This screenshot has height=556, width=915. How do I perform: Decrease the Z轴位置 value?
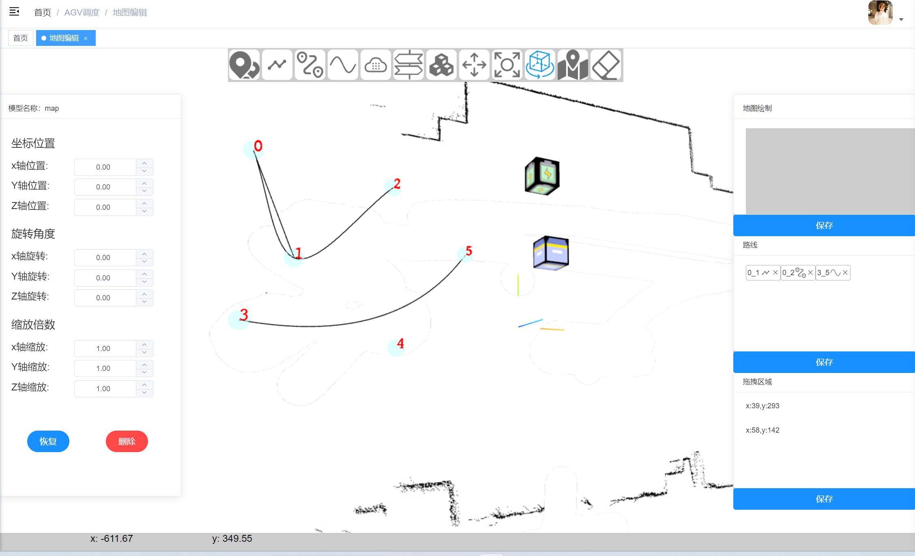click(144, 211)
